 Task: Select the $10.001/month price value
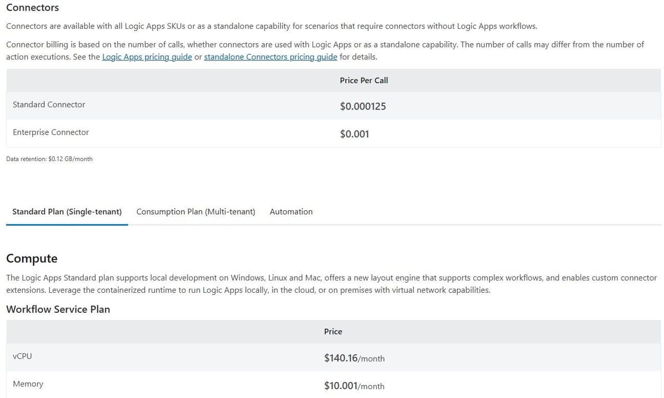click(x=354, y=386)
